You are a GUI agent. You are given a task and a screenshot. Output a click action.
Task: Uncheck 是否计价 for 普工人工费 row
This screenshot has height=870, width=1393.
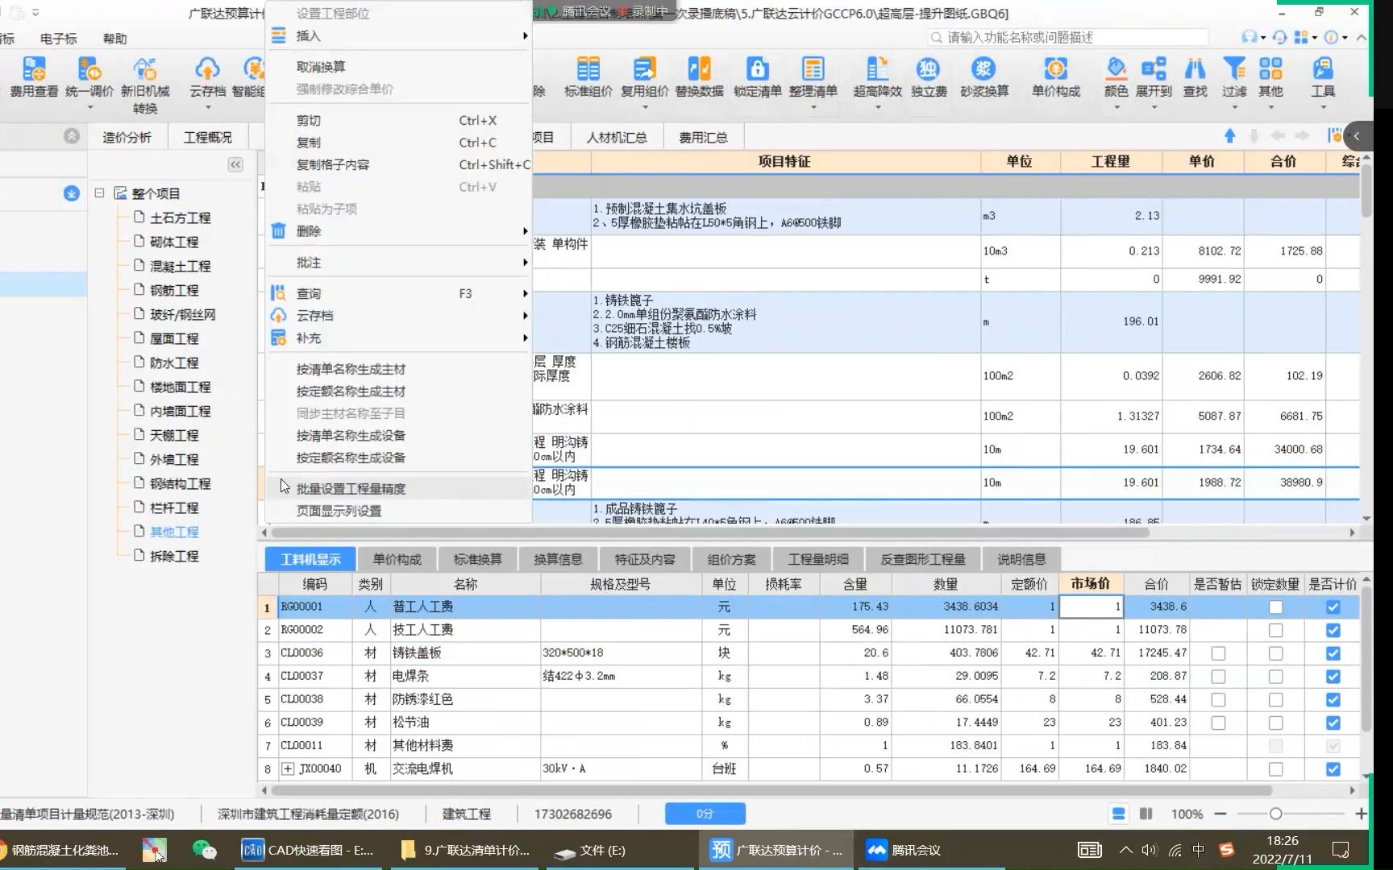click(1333, 607)
